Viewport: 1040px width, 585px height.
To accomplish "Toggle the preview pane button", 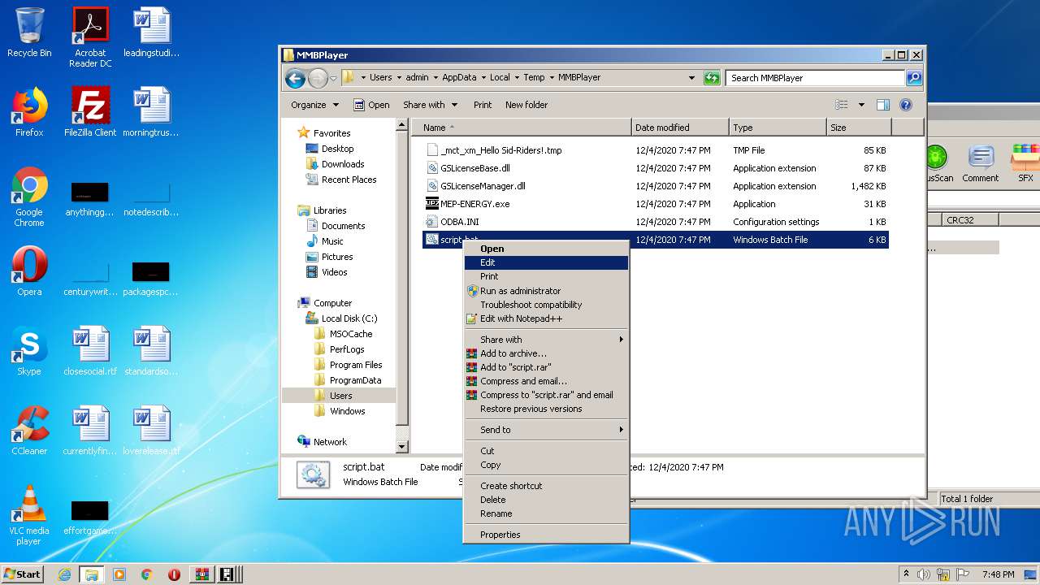I will click(x=883, y=105).
